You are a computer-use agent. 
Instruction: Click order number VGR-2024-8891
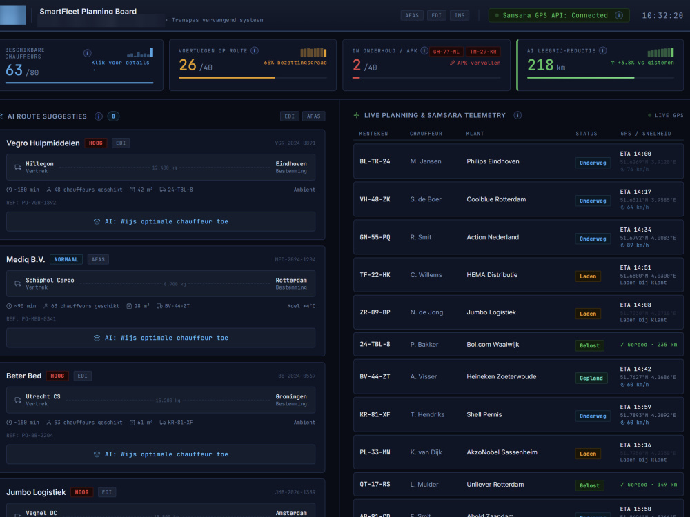coord(295,143)
